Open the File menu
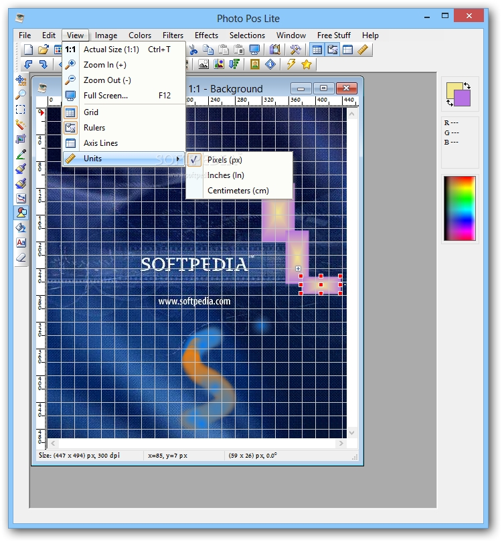The width and height of the screenshot is (502, 542). click(x=25, y=35)
